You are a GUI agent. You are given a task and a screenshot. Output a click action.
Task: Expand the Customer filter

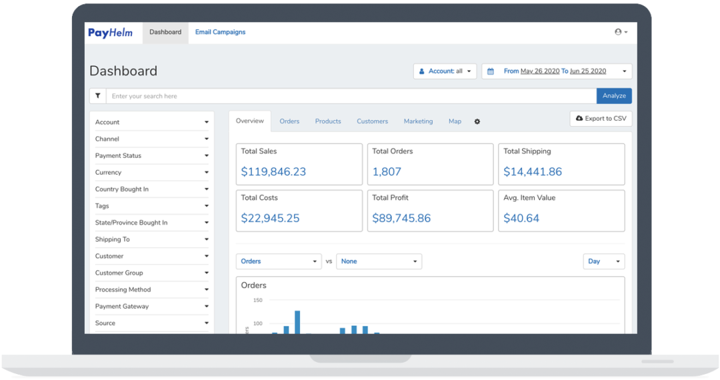151,256
